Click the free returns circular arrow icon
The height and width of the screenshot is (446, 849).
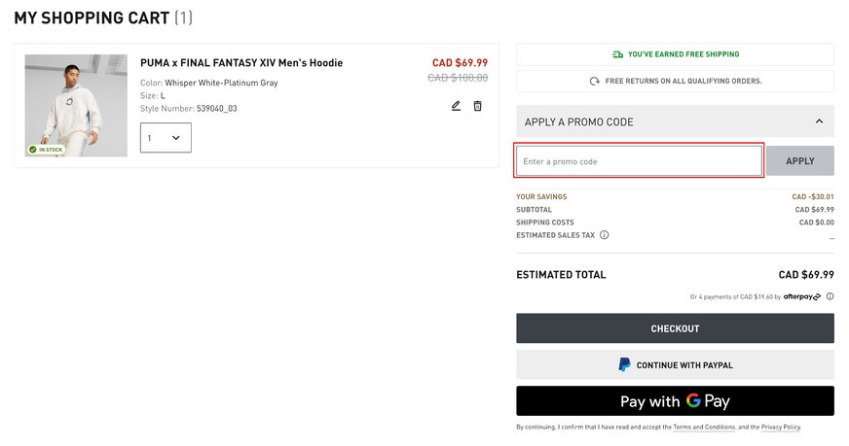pos(595,81)
